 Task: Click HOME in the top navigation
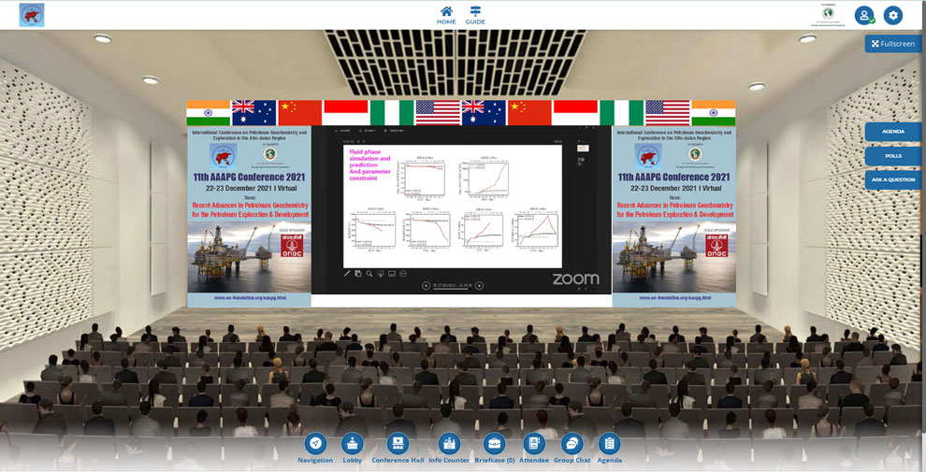[x=446, y=15]
